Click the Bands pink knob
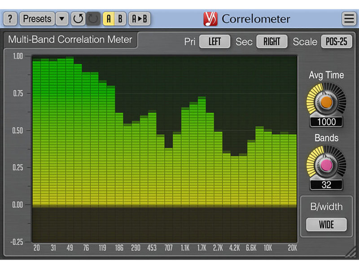Screen dimensions: 359x269 [x=326, y=165]
